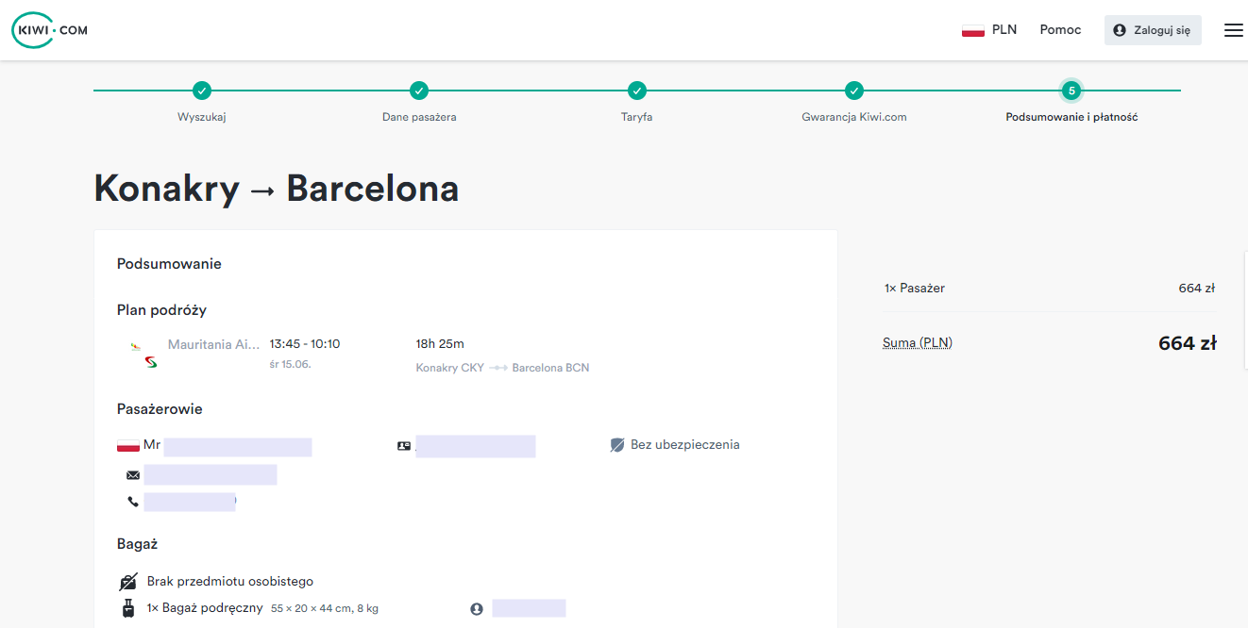Click the Polish flag currency icon
Viewport: 1248px width, 628px height.
point(973,30)
